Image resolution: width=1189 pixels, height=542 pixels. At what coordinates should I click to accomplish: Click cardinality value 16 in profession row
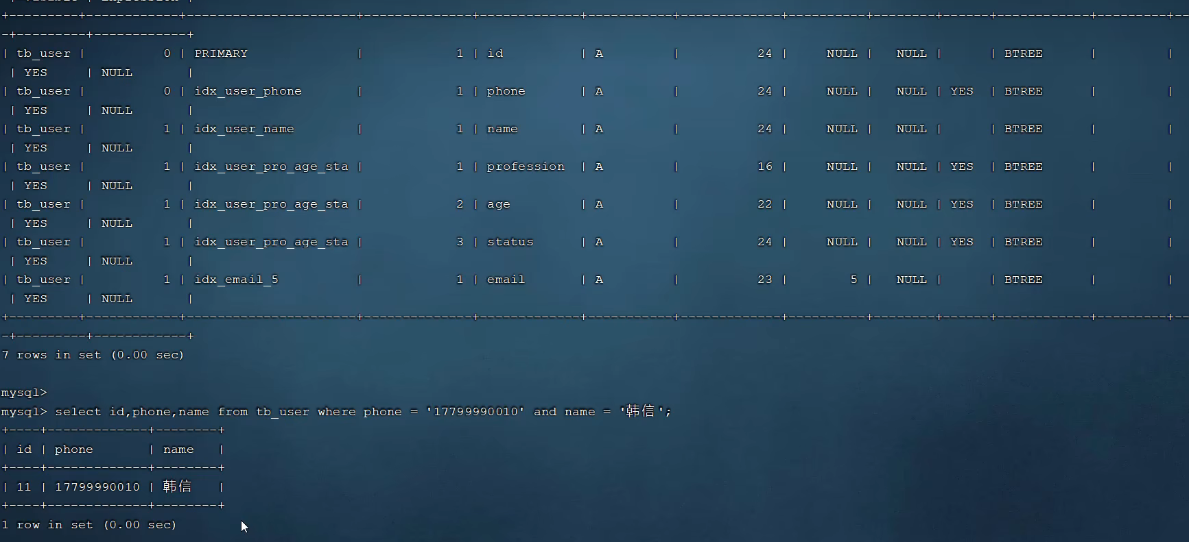coord(764,167)
